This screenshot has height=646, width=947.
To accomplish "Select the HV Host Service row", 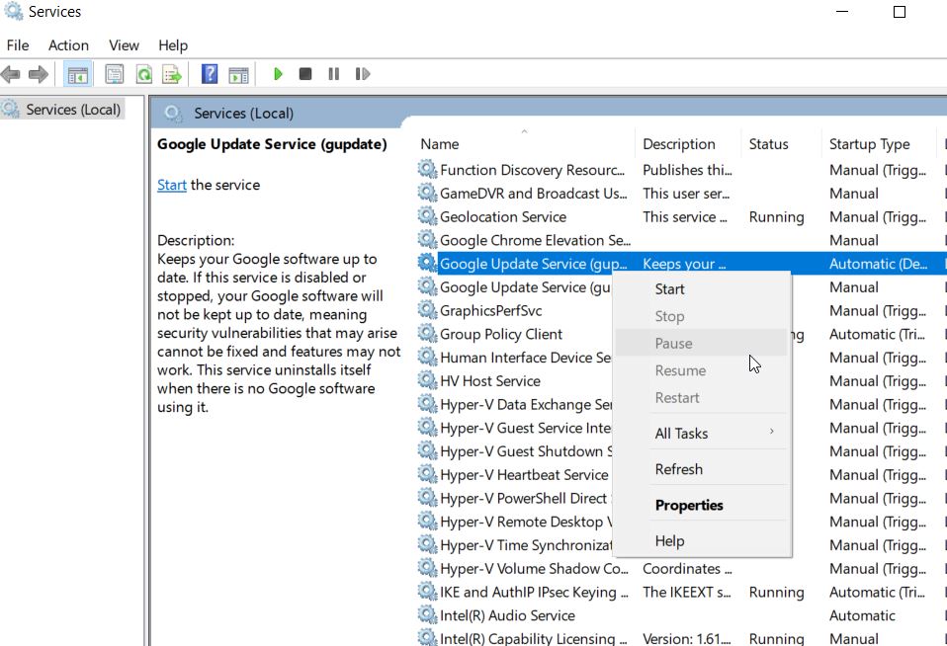I will pyautogui.click(x=489, y=381).
